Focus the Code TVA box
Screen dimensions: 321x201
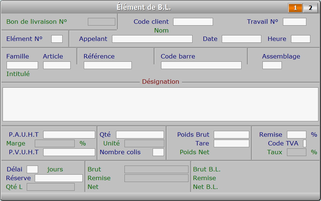click(305, 143)
